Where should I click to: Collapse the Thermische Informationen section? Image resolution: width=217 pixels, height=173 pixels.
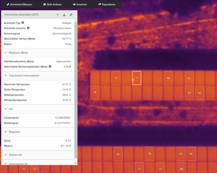pyautogui.click(x=6, y=76)
